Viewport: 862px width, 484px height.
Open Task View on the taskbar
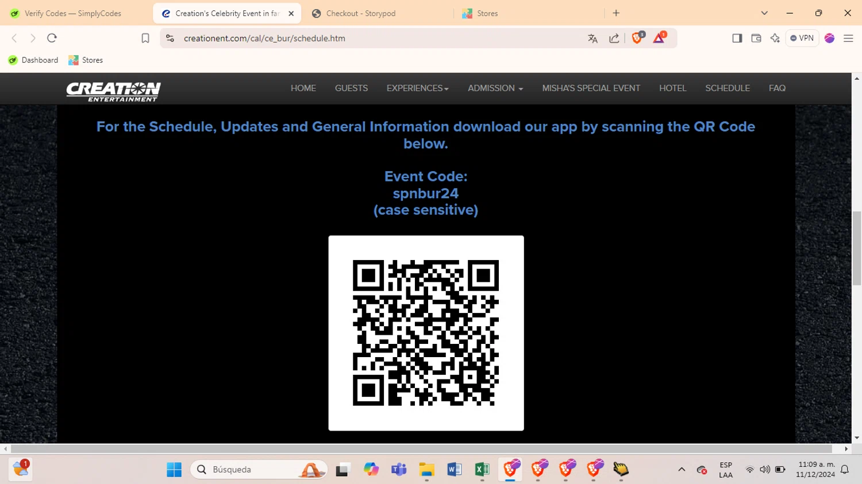coord(343,470)
